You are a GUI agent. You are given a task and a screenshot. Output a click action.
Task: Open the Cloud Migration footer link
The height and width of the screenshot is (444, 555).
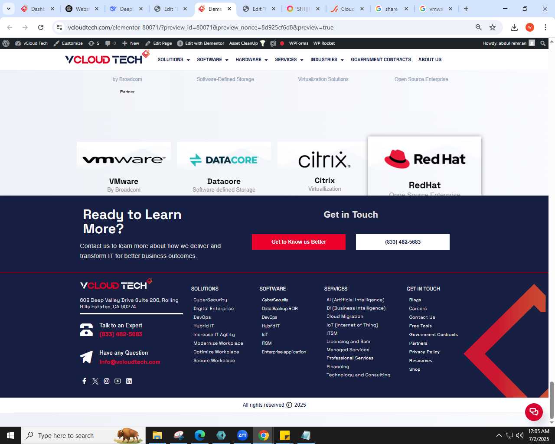[345, 317]
